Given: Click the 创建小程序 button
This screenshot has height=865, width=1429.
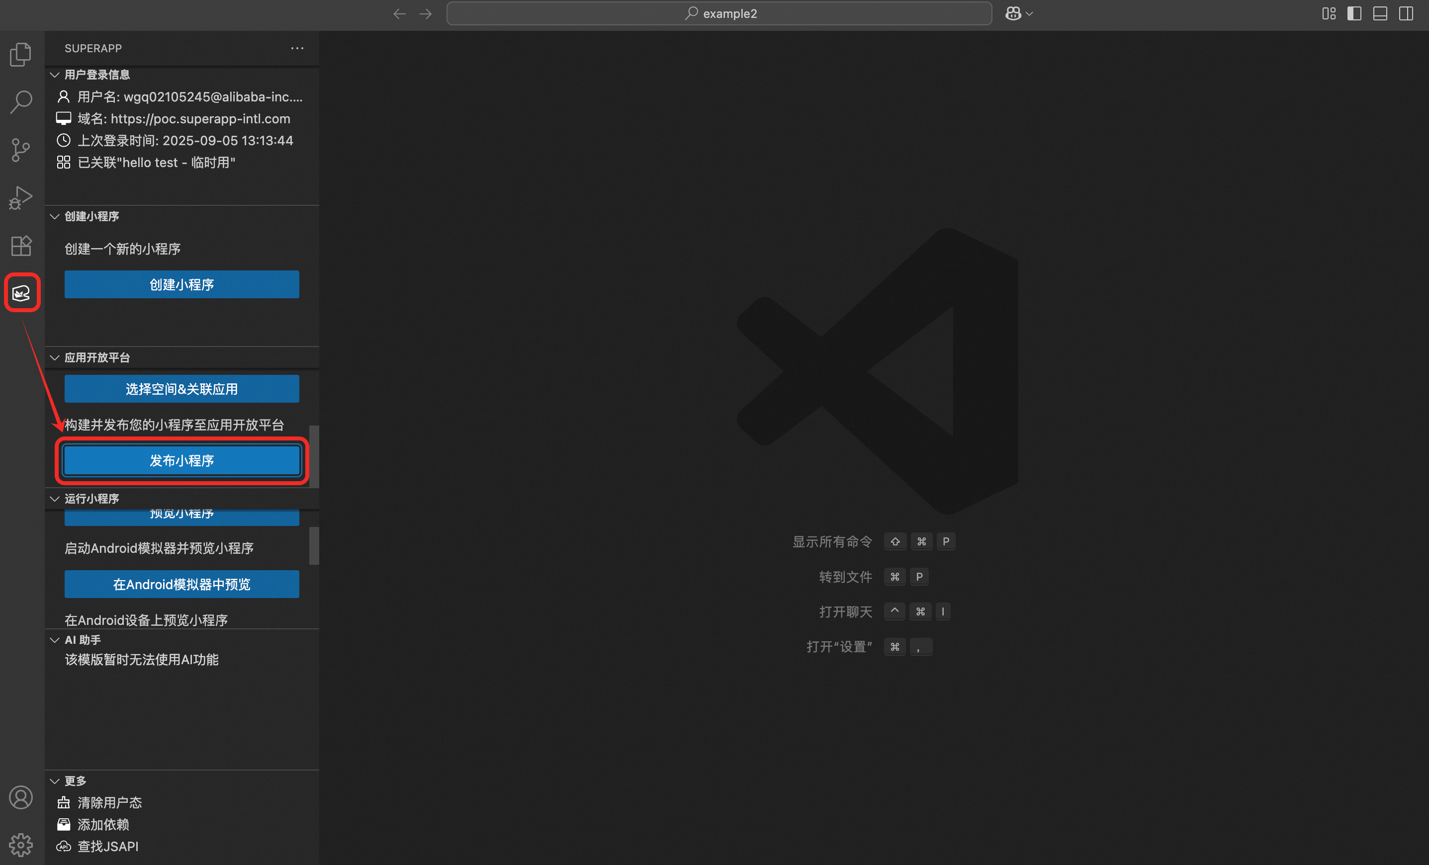Looking at the screenshot, I should pyautogui.click(x=181, y=285).
